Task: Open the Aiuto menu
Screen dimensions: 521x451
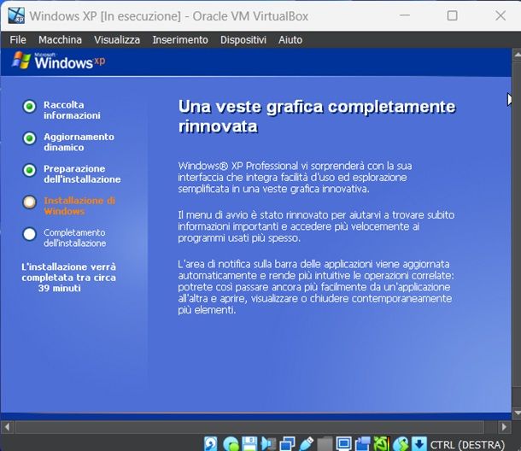Action: (x=290, y=40)
